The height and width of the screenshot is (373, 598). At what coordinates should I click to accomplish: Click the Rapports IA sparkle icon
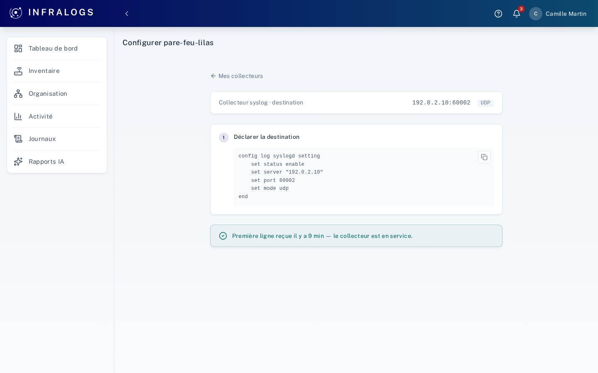coord(18,162)
